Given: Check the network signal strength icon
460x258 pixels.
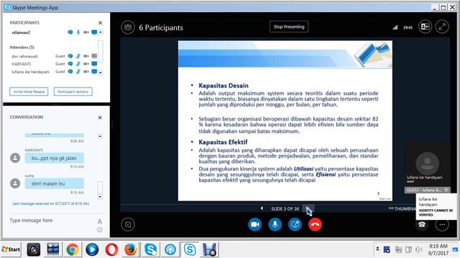Looking at the screenshot, I should 395,27.
